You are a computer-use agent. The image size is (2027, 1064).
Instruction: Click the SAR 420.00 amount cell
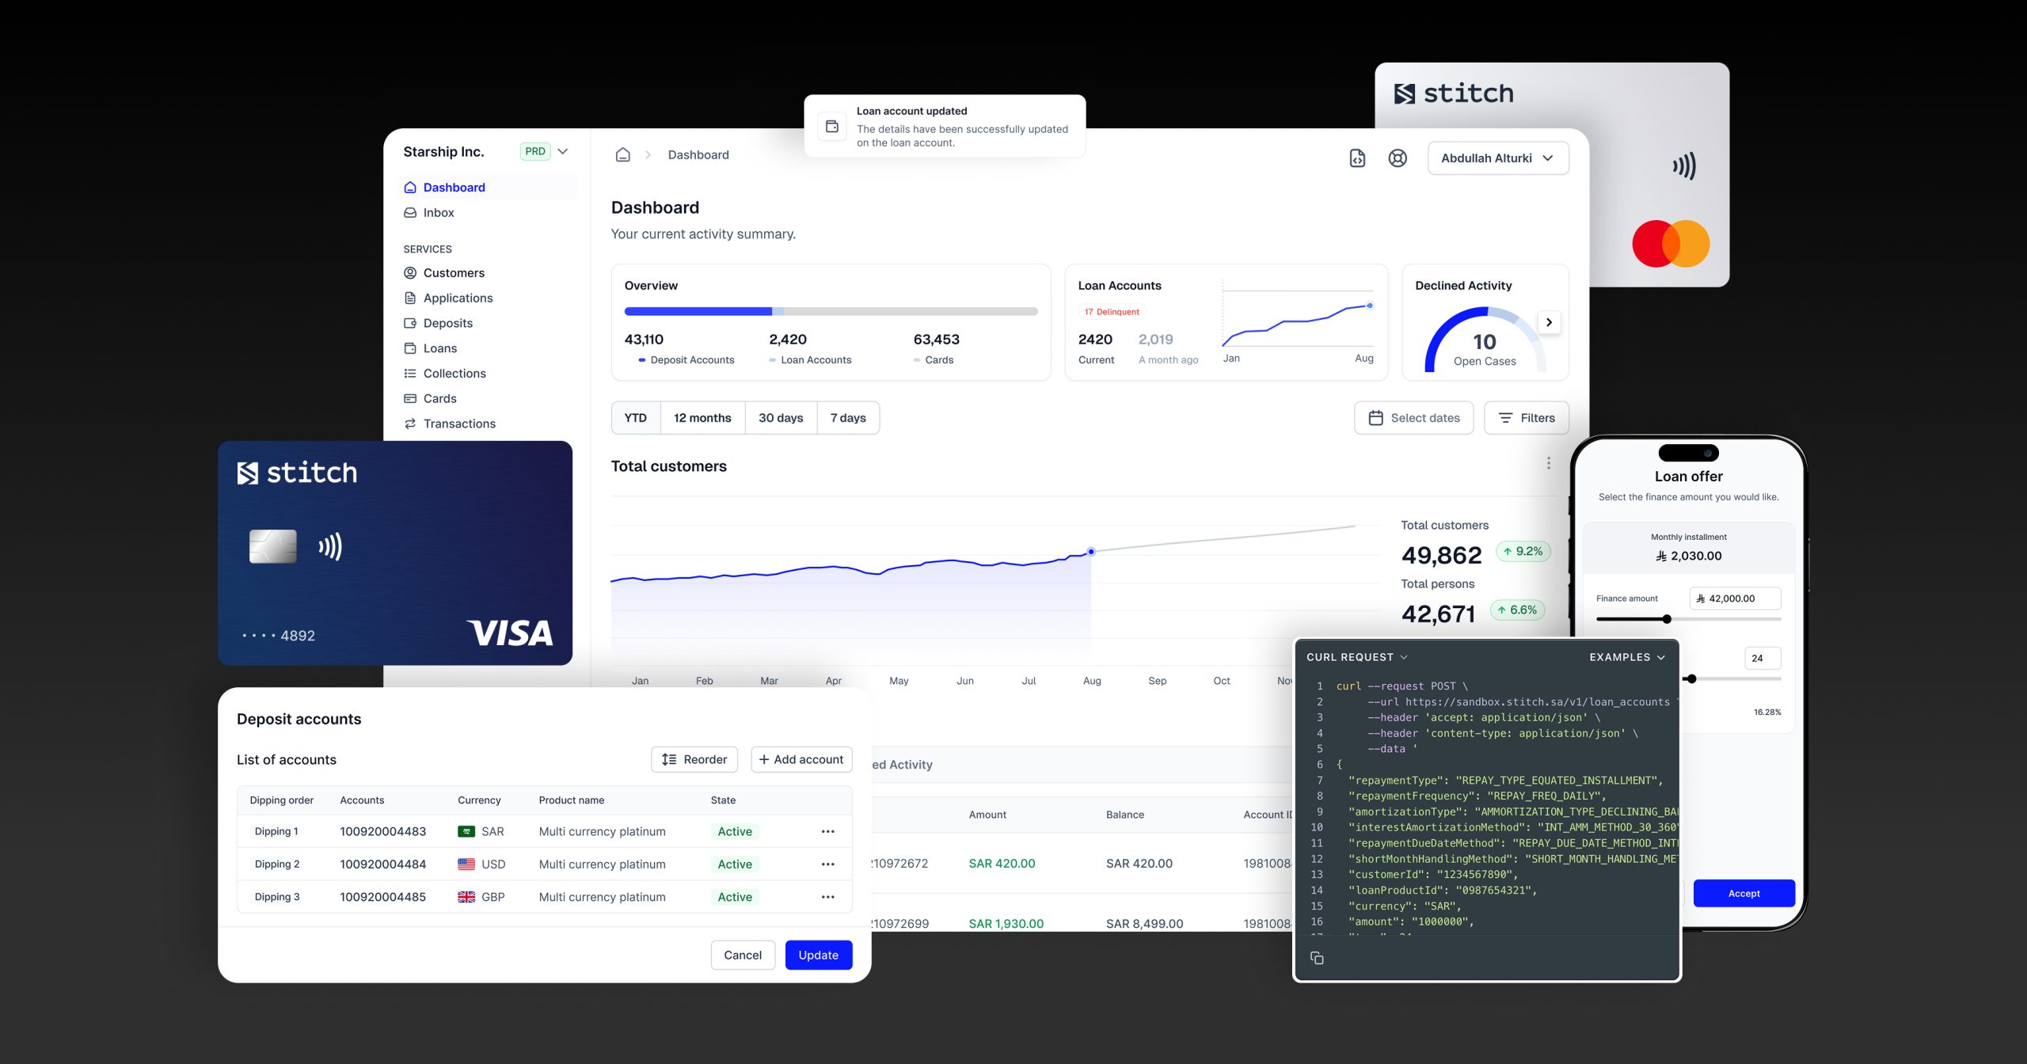tap(1002, 864)
